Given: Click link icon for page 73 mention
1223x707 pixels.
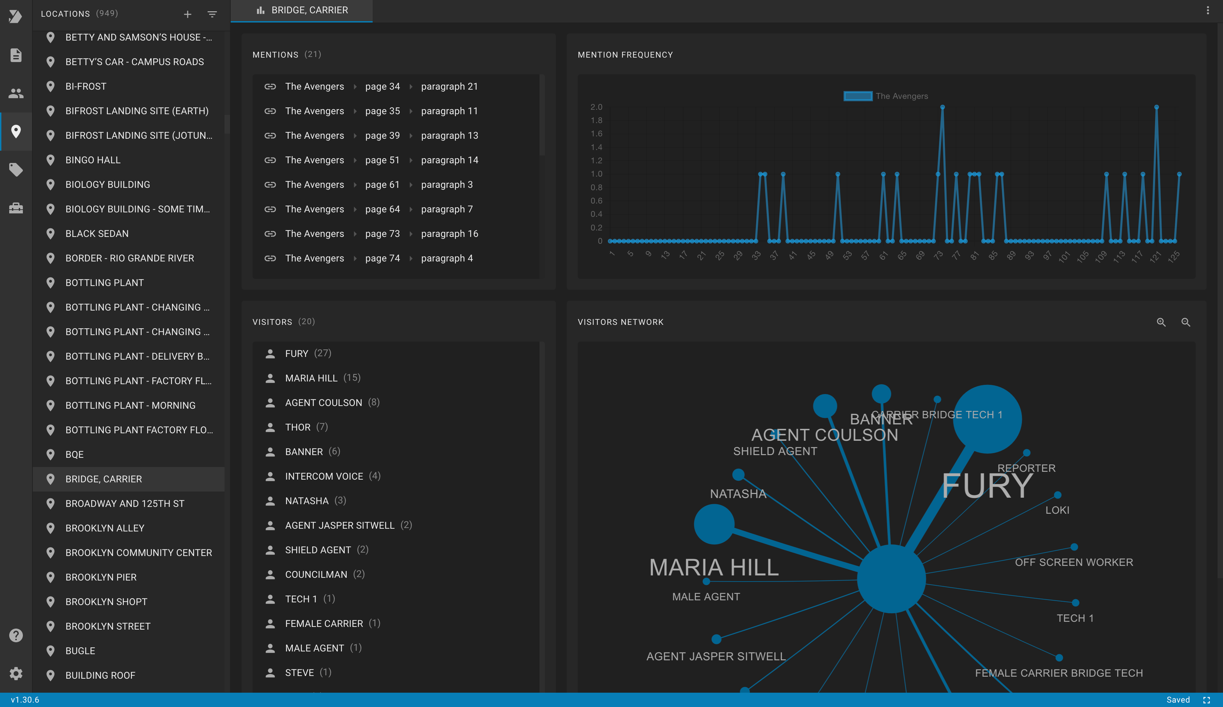Looking at the screenshot, I should click(x=270, y=234).
